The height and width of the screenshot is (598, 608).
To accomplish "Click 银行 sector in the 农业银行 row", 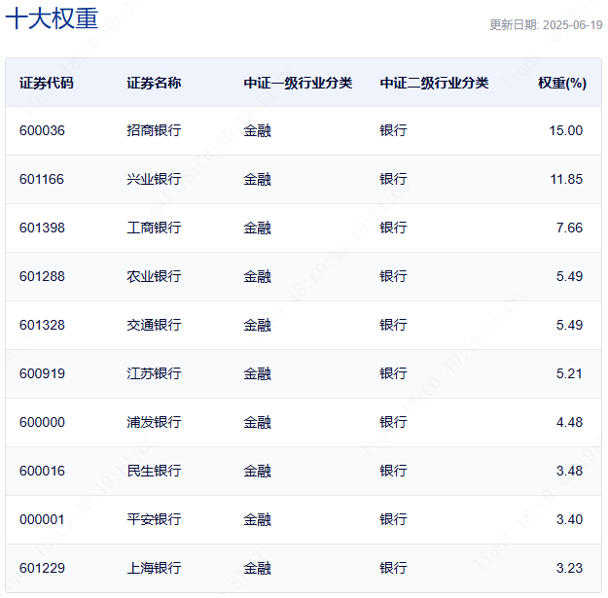I will coord(393,276).
